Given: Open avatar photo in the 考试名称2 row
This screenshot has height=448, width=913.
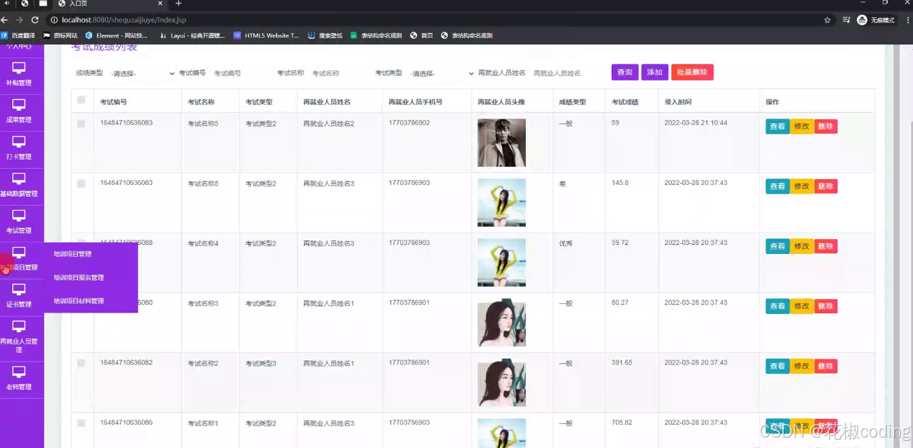Looking at the screenshot, I should [501, 382].
